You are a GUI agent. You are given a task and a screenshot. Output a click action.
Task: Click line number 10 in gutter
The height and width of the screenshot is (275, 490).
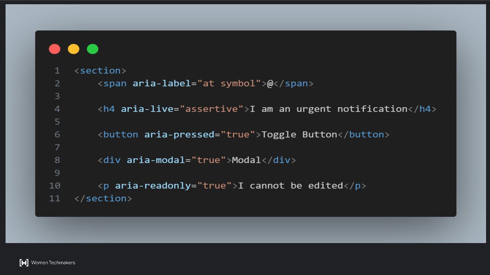click(x=55, y=186)
